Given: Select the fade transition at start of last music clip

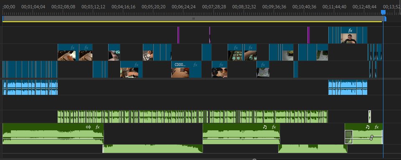Looking at the screenshot, I should pyautogui.click(x=348, y=137).
